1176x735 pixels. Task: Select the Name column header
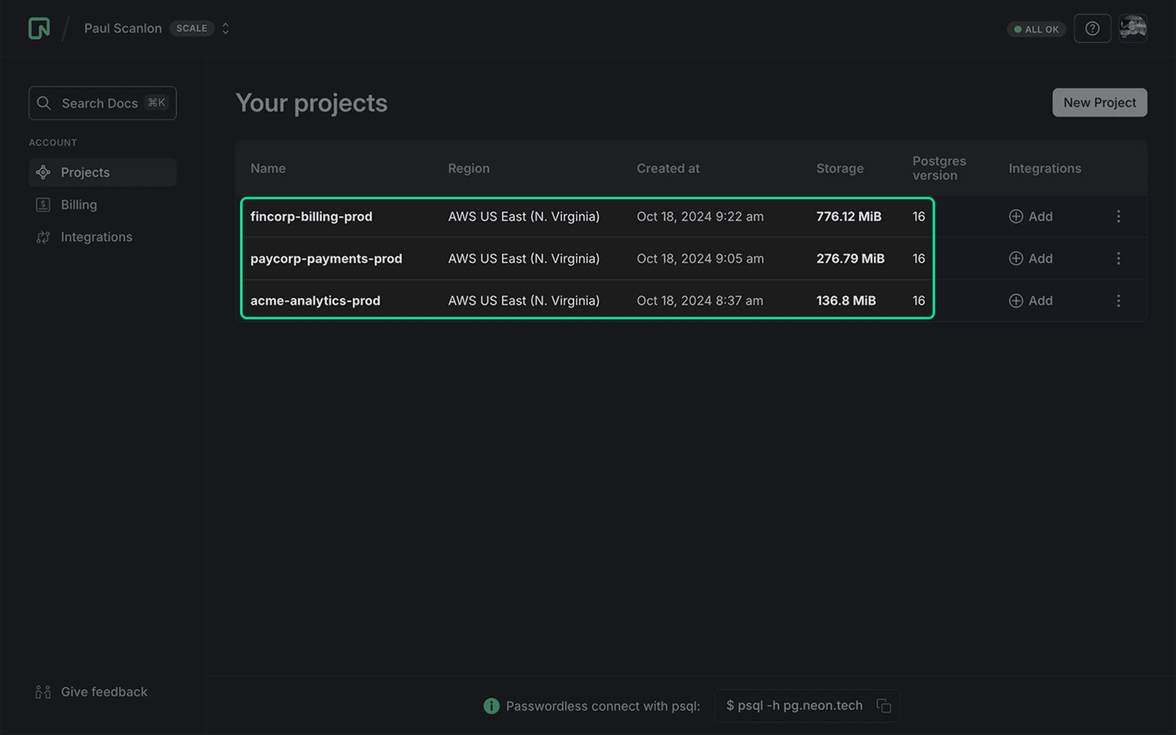[x=268, y=168]
